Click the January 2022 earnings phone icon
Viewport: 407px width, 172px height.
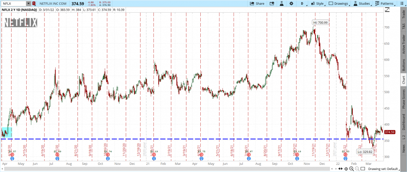[345, 155]
